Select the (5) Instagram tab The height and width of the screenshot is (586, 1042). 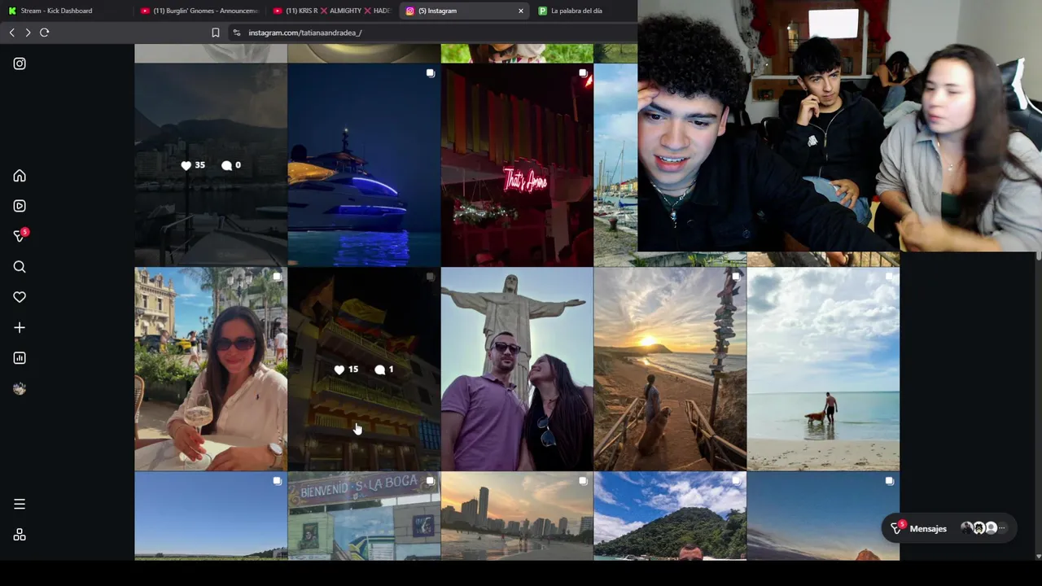pyautogui.click(x=466, y=11)
